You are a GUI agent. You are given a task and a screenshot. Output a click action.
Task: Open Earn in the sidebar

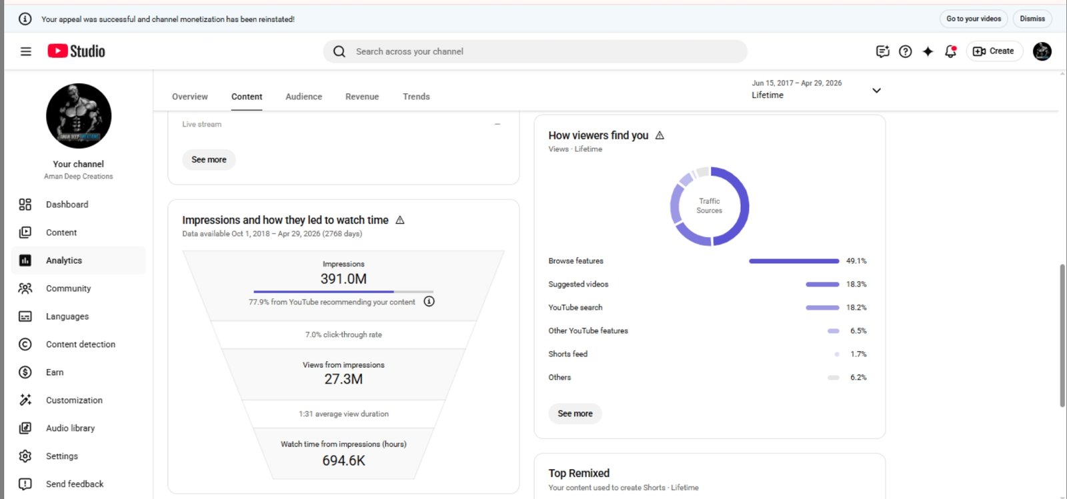pyautogui.click(x=55, y=372)
